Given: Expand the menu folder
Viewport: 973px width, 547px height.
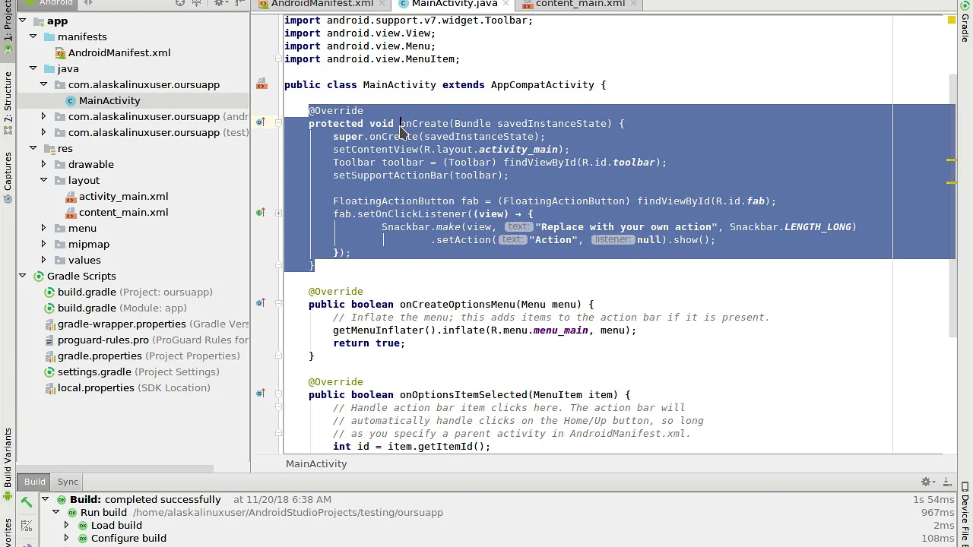Looking at the screenshot, I should coord(43,228).
